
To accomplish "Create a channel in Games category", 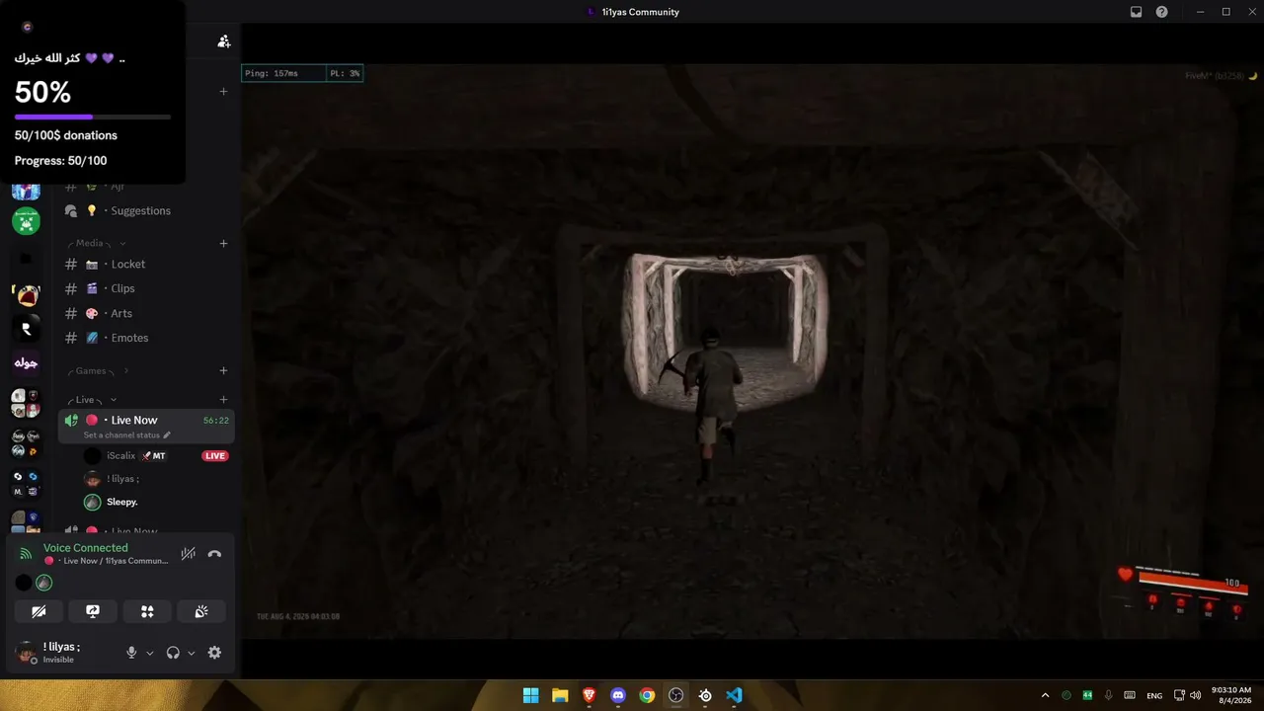I will pos(223,370).
